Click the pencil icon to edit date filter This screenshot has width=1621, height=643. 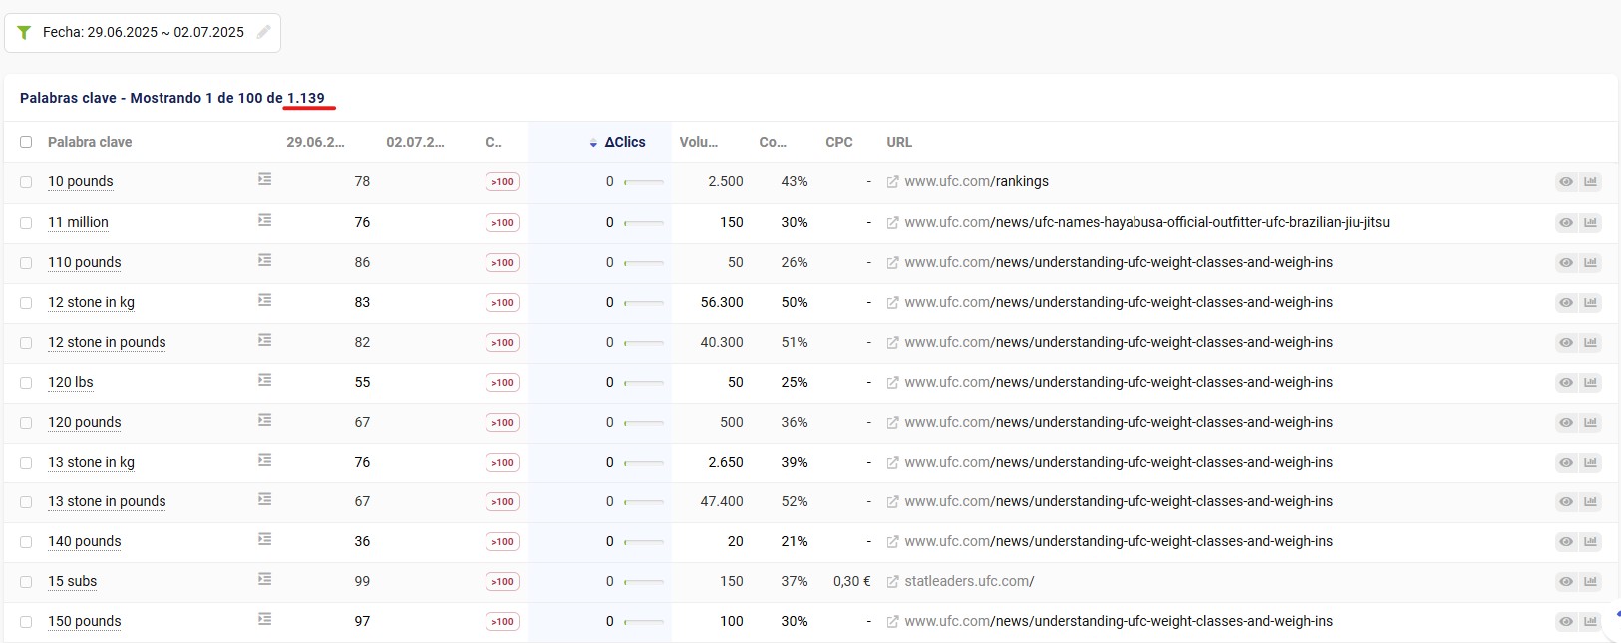263,32
